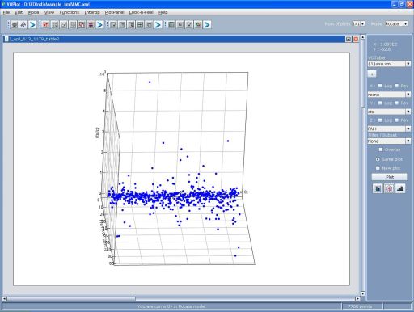414x312 pixels.
Task: Open the File menu
Action: click(x=6, y=12)
